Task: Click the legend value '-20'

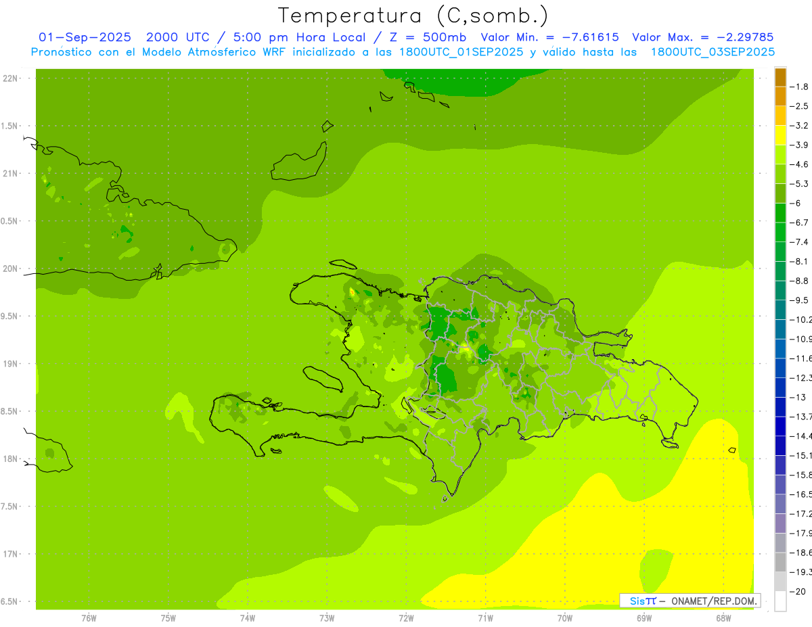Action: click(797, 591)
